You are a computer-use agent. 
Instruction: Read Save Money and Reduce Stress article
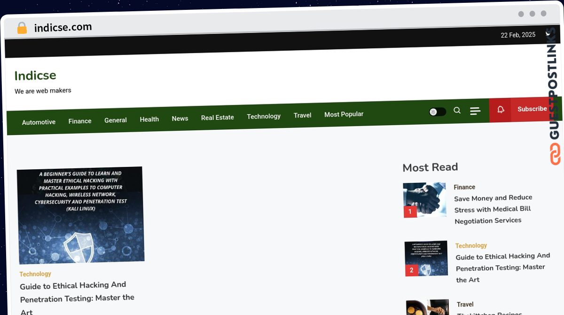tap(493, 209)
